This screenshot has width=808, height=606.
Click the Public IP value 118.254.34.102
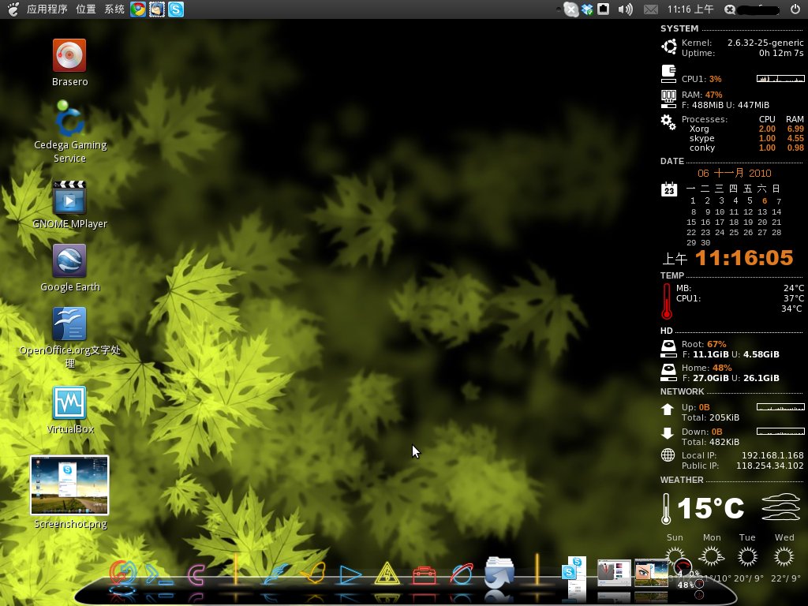point(769,466)
